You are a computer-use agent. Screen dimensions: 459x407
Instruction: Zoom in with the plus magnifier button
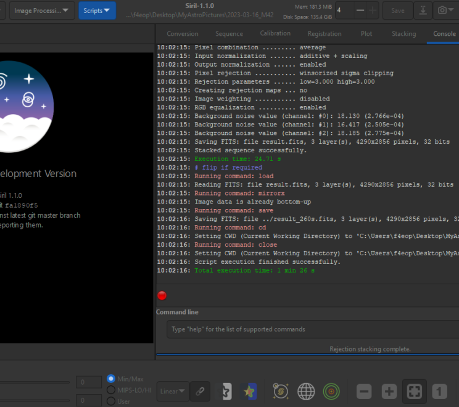[x=389, y=391]
